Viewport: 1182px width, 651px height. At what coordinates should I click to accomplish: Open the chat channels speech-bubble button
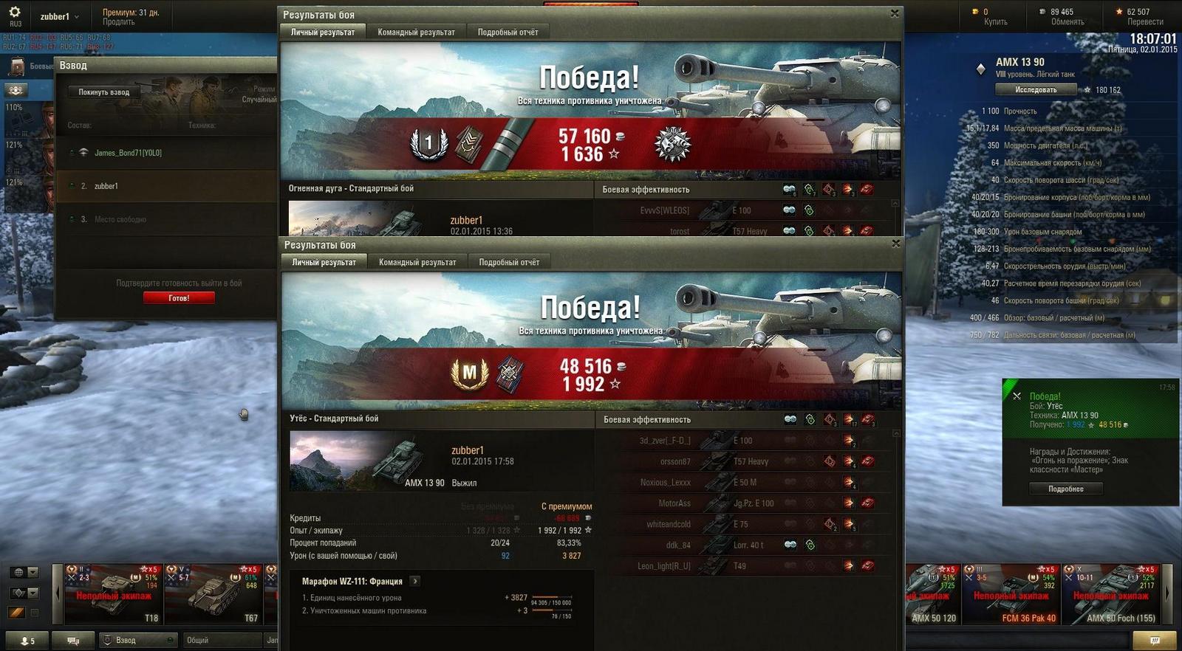tap(73, 640)
